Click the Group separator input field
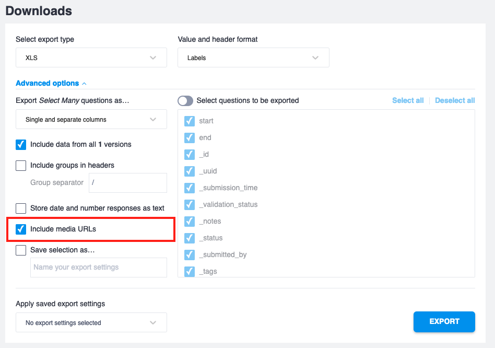Image resolution: width=495 pixels, height=348 pixels. [x=127, y=183]
